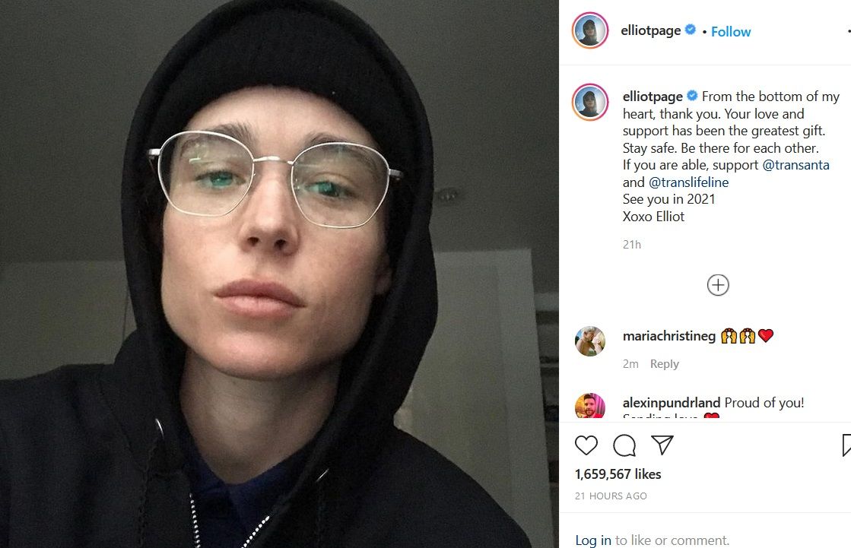This screenshot has width=851, height=548.
Task: Open the @translifeline mention link
Action: tap(689, 182)
